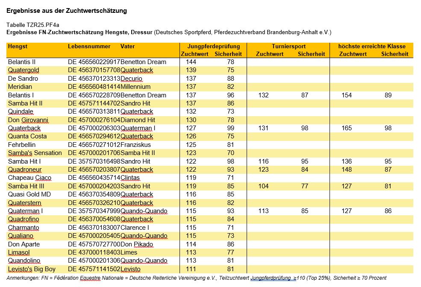Click the sire name 'Millennium'

(135, 87)
